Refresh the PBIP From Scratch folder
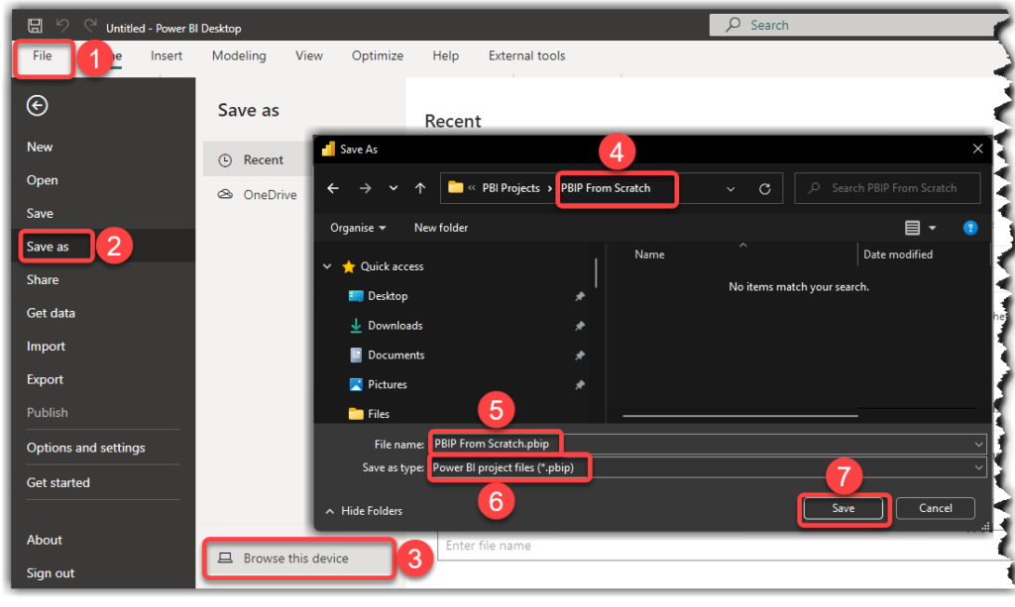This screenshot has height=607, width=1015. tap(764, 189)
